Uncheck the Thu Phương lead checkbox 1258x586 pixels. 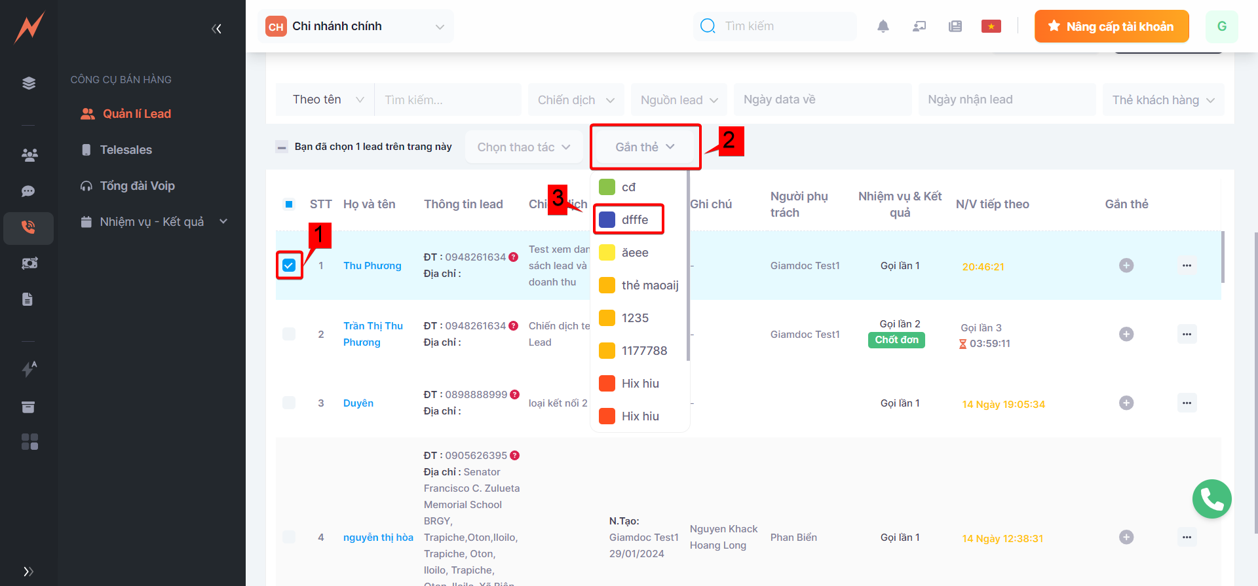point(289,265)
